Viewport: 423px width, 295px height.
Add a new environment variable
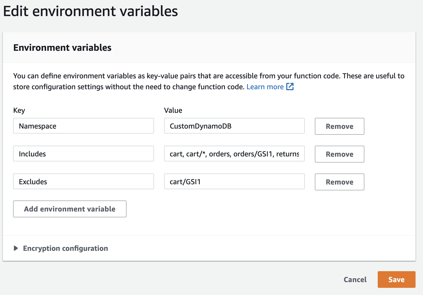pos(70,209)
